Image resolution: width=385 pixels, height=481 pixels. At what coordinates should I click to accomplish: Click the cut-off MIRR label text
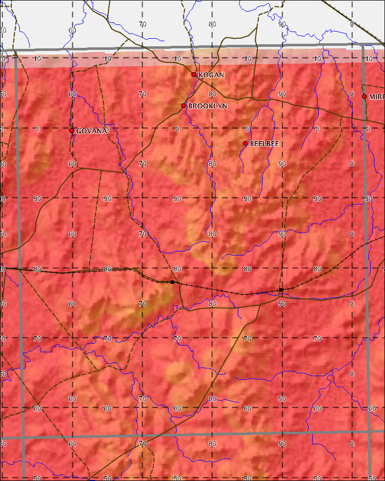pyautogui.click(x=376, y=97)
